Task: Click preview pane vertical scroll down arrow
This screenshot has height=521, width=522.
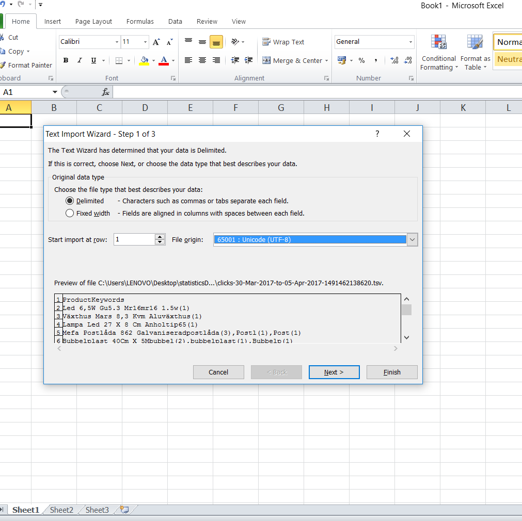Action: (x=406, y=337)
